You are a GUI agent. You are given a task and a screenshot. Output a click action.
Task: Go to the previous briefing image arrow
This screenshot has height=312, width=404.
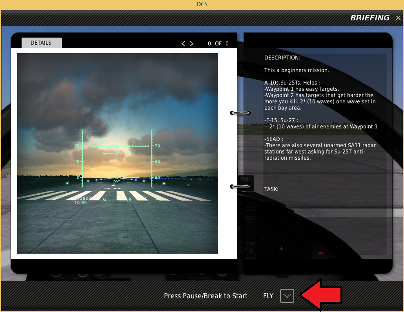pos(183,43)
